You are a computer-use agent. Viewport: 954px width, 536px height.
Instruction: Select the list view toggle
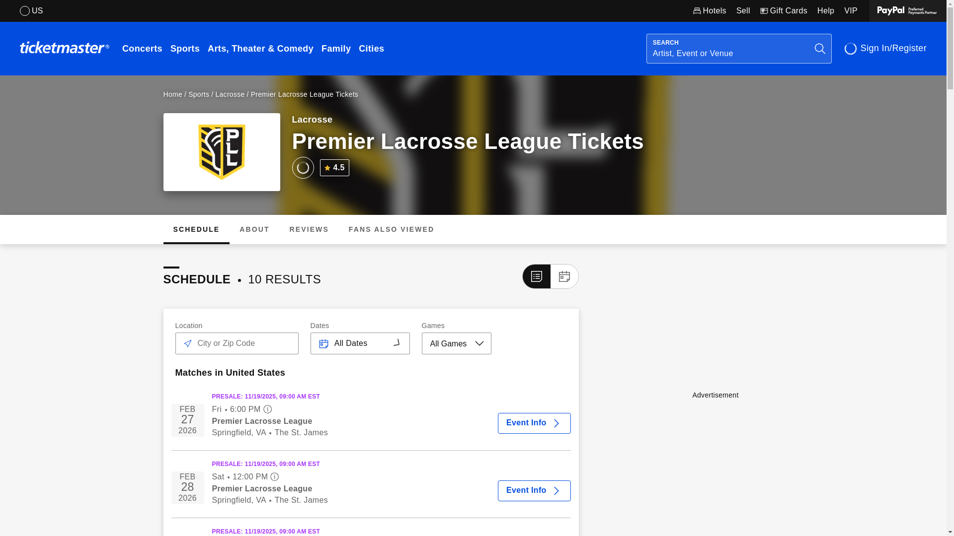(x=536, y=276)
